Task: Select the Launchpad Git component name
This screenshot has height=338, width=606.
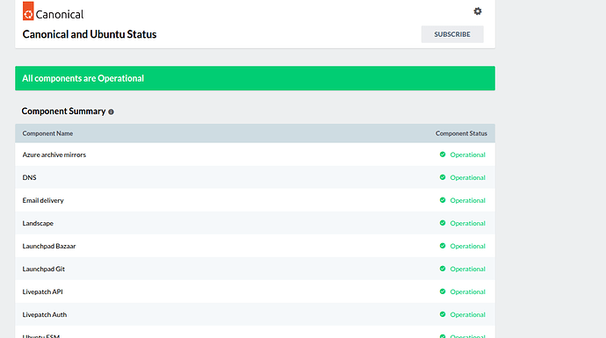Action: click(44, 269)
